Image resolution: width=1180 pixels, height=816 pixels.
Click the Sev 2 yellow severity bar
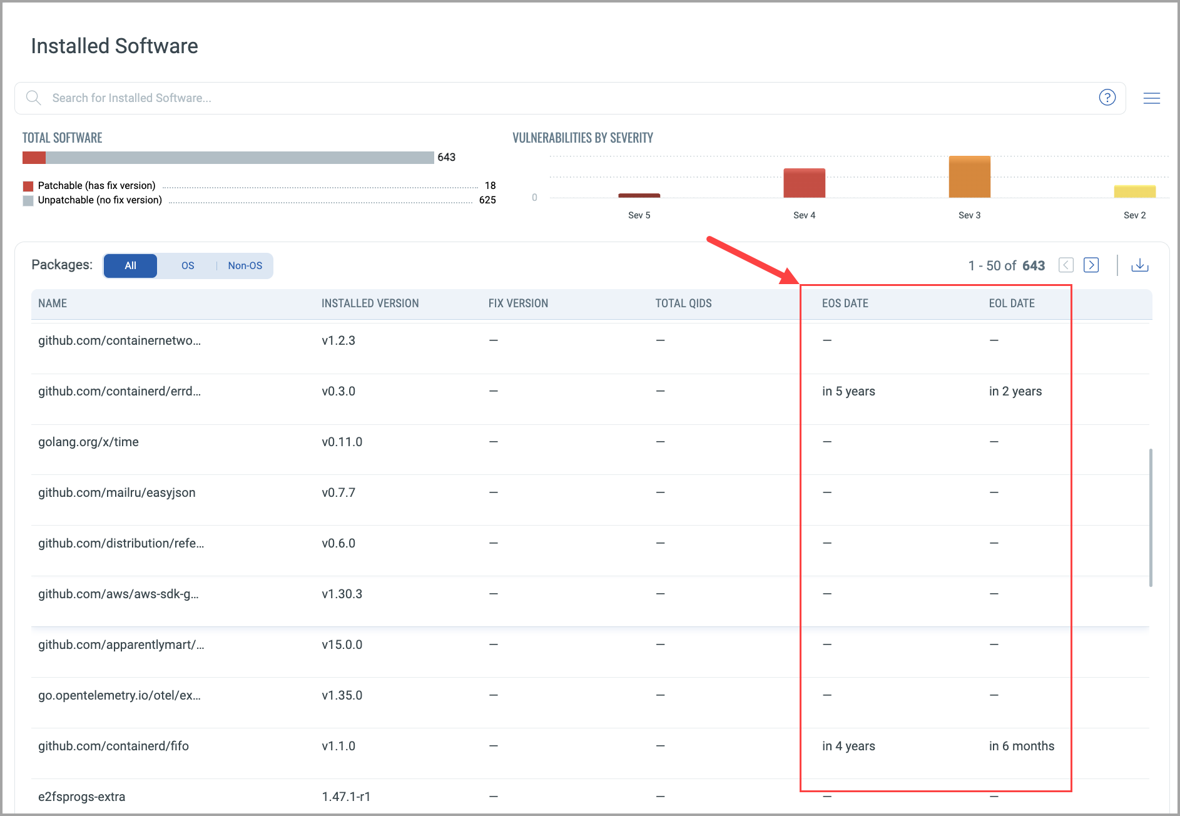pos(1134,191)
